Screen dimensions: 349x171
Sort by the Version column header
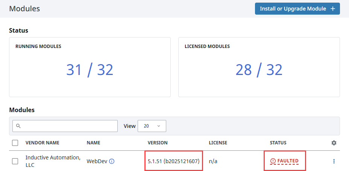pyautogui.click(x=158, y=143)
